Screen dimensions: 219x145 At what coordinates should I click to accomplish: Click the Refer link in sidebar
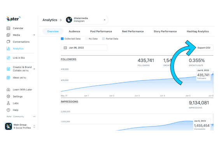point(9,116)
